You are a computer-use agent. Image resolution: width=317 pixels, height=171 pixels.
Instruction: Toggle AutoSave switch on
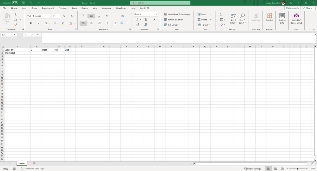point(15,3)
